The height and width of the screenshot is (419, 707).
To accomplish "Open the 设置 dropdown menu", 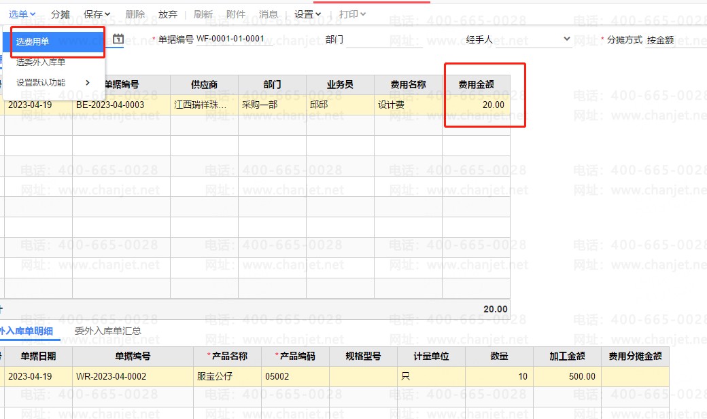I will pyautogui.click(x=307, y=14).
